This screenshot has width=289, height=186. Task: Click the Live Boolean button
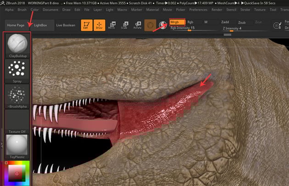tap(66, 25)
